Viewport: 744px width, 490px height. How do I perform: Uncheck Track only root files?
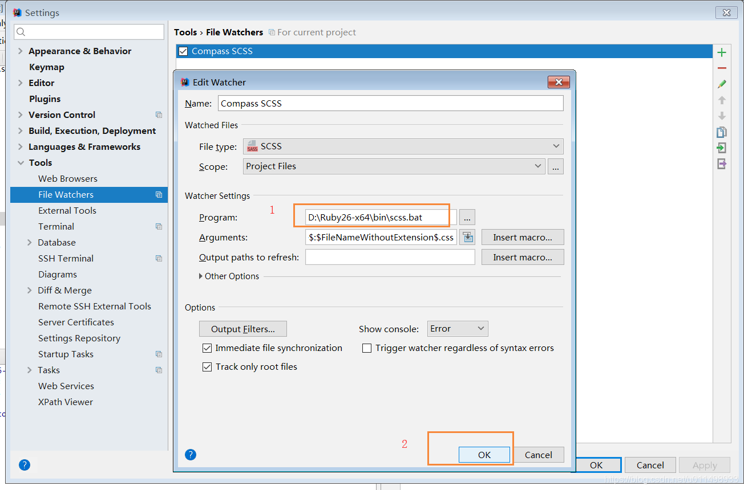pyautogui.click(x=207, y=366)
